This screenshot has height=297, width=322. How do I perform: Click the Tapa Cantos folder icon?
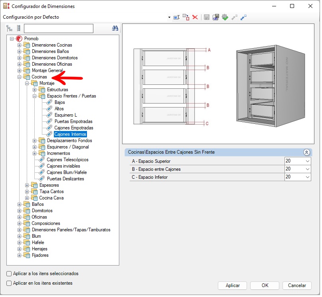click(34, 191)
